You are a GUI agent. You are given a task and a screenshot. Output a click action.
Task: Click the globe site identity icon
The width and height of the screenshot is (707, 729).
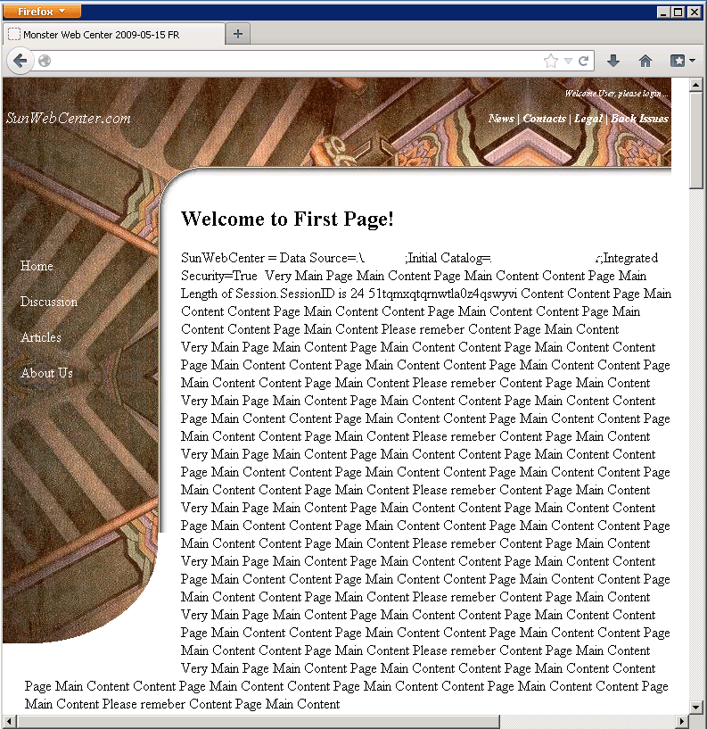45,61
